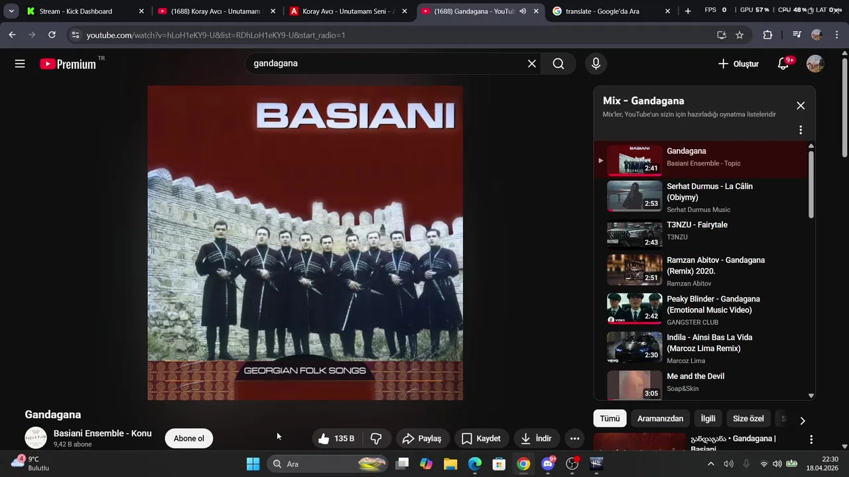Viewport: 849px width, 477px height.
Task: Open Chrome extensions puzzle icon
Action: pyautogui.click(x=767, y=35)
